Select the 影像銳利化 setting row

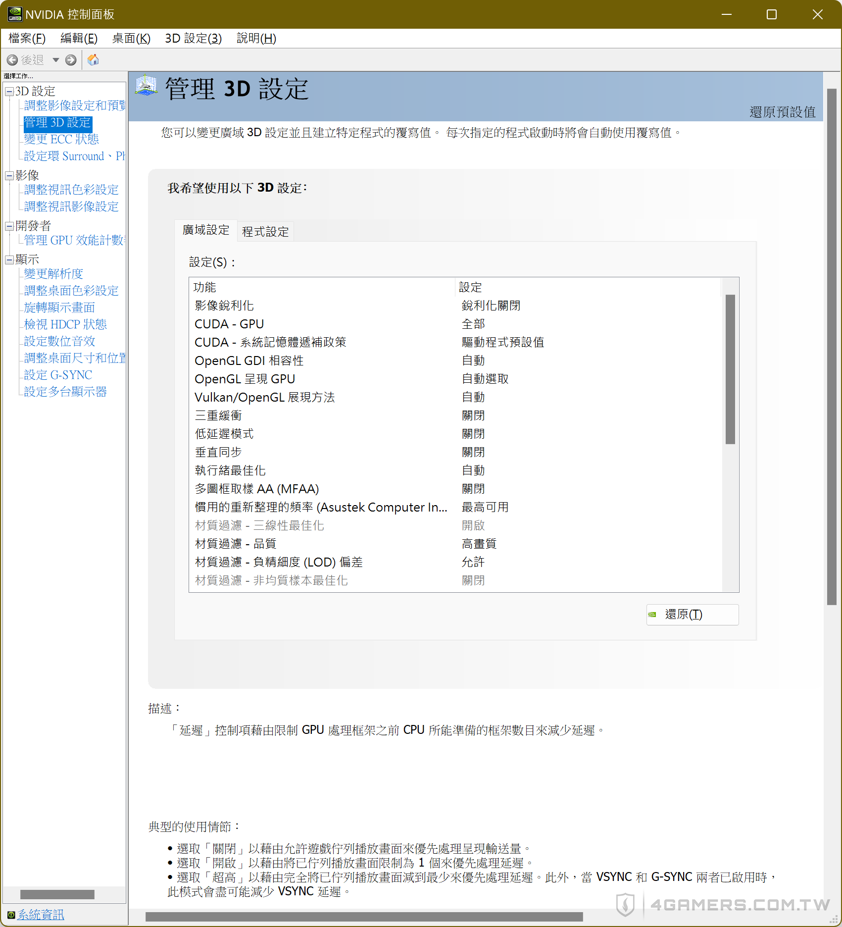tap(455, 306)
